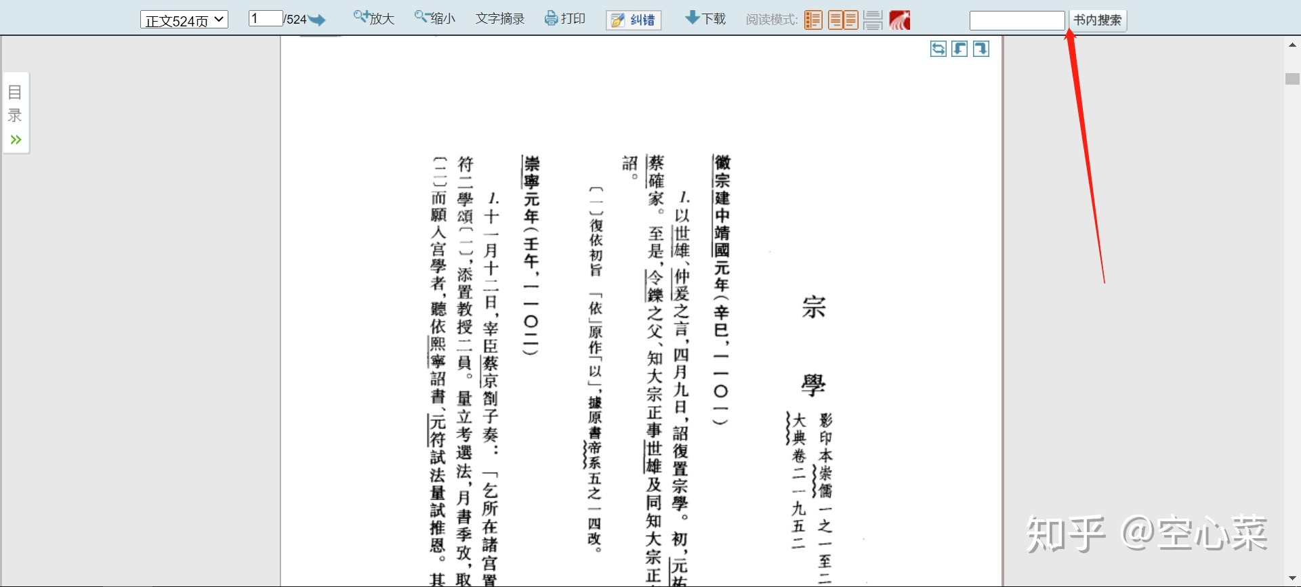Click the refresh/reset rotation icon
The image size is (1301, 587).
click(x=938, y=49)
